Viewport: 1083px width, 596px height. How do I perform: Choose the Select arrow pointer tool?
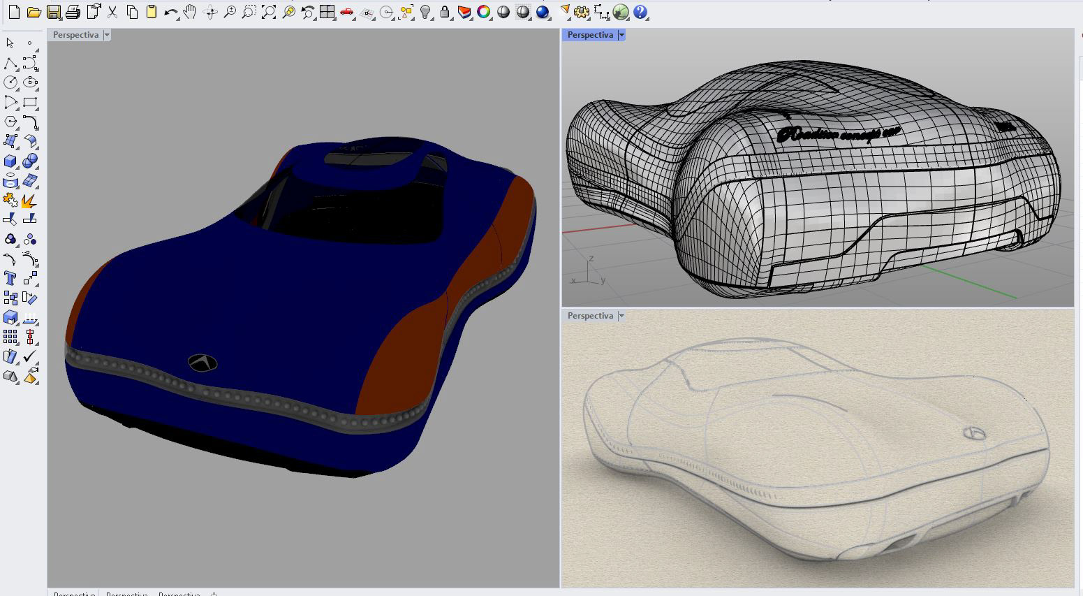click(x=10, y=43)
